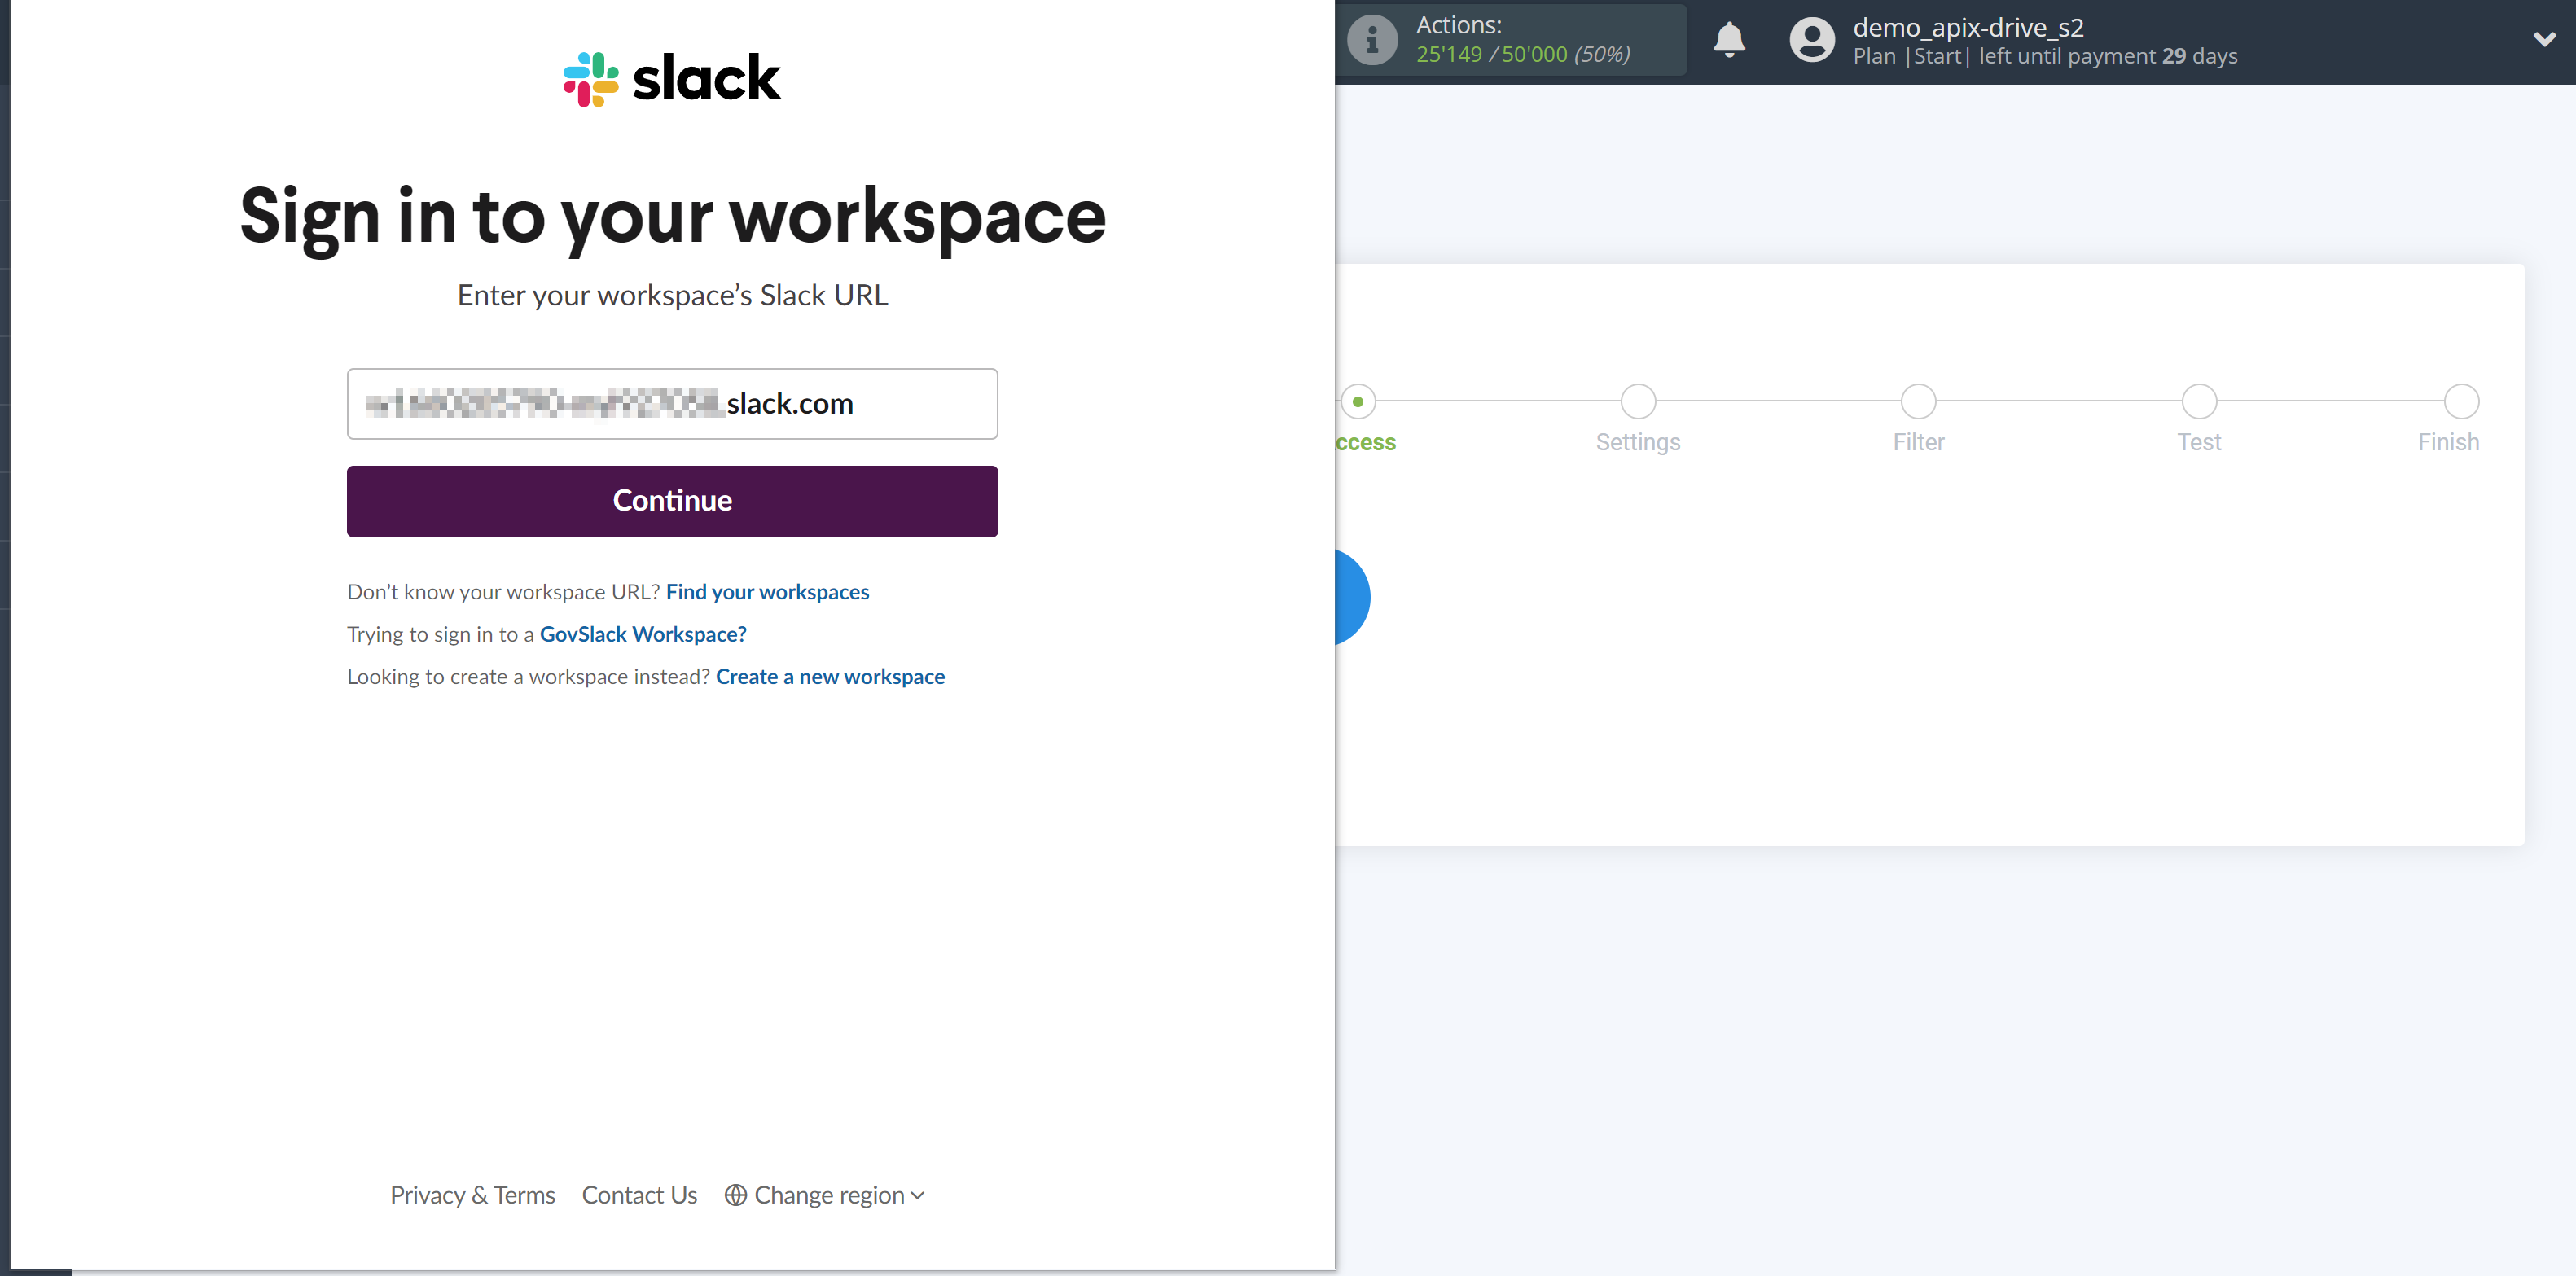Image resolution: width=2576 pixels, height=1276 pixels.
Task: Click the Find your workspaces link
Action: tap(767, 591)
